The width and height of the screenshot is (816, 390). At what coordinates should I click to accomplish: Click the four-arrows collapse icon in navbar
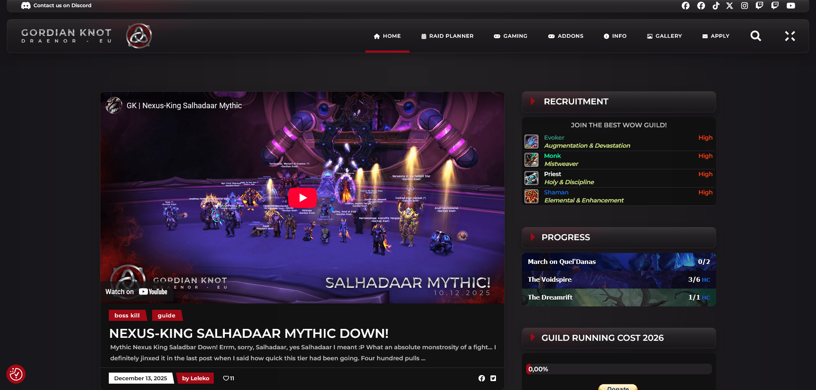(790, 36)
